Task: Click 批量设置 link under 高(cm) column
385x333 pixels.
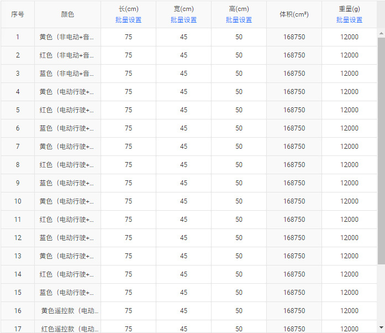Action: [239, 20]
